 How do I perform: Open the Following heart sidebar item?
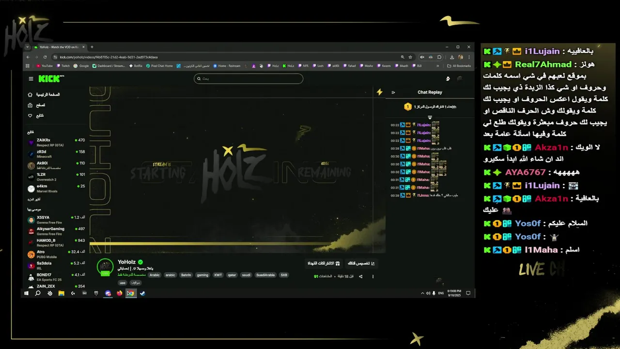click(35, 116)
